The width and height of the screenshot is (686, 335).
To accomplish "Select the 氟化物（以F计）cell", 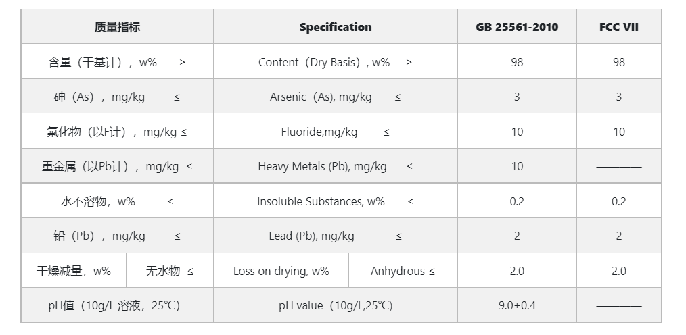I will 117,132.
